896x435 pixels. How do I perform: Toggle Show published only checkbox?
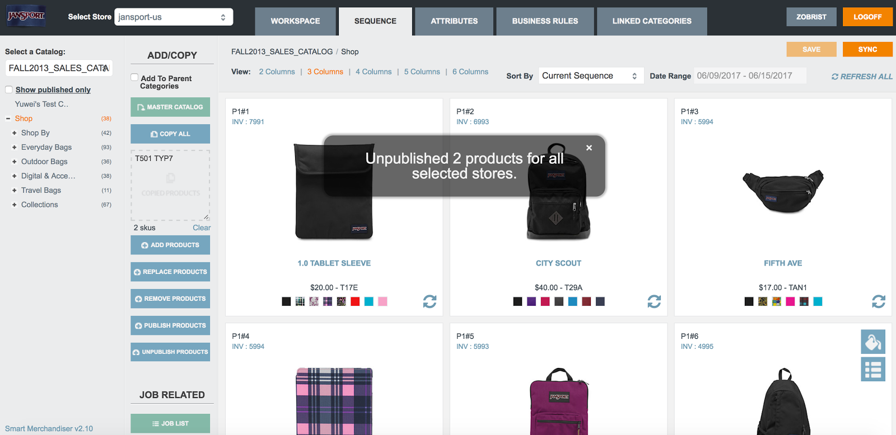pyautogui.click(x=9, y=89)
